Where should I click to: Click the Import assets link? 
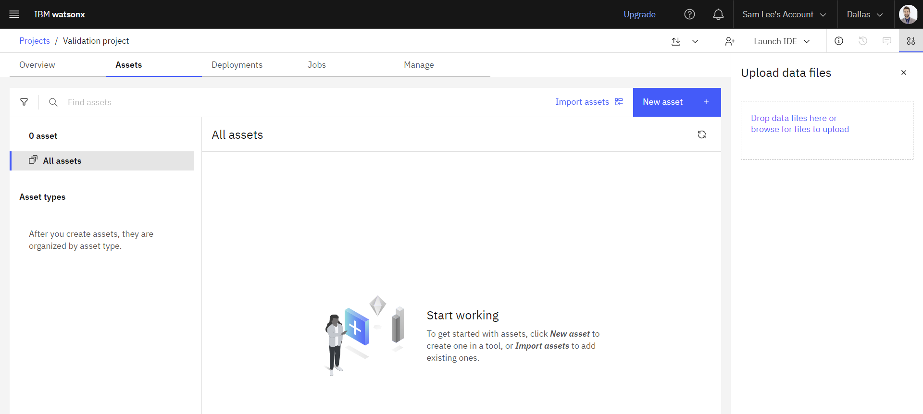(x=589, y=102)
